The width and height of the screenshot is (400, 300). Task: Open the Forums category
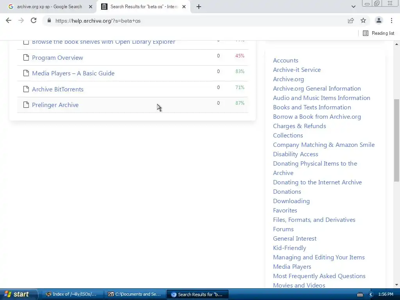click(x=283, y=229)
